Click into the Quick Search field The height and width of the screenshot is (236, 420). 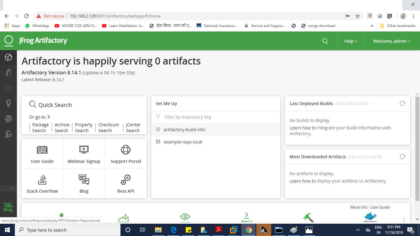84,105
